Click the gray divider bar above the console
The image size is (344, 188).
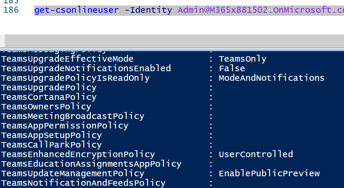172,40
